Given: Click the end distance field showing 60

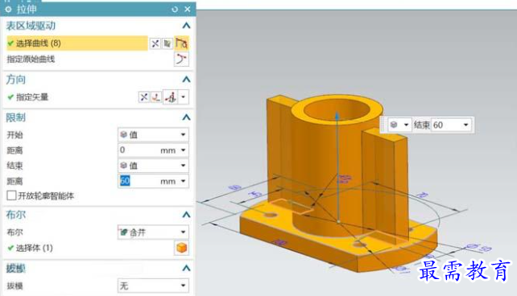Looking at the screenshot, I should pos(153,181).
